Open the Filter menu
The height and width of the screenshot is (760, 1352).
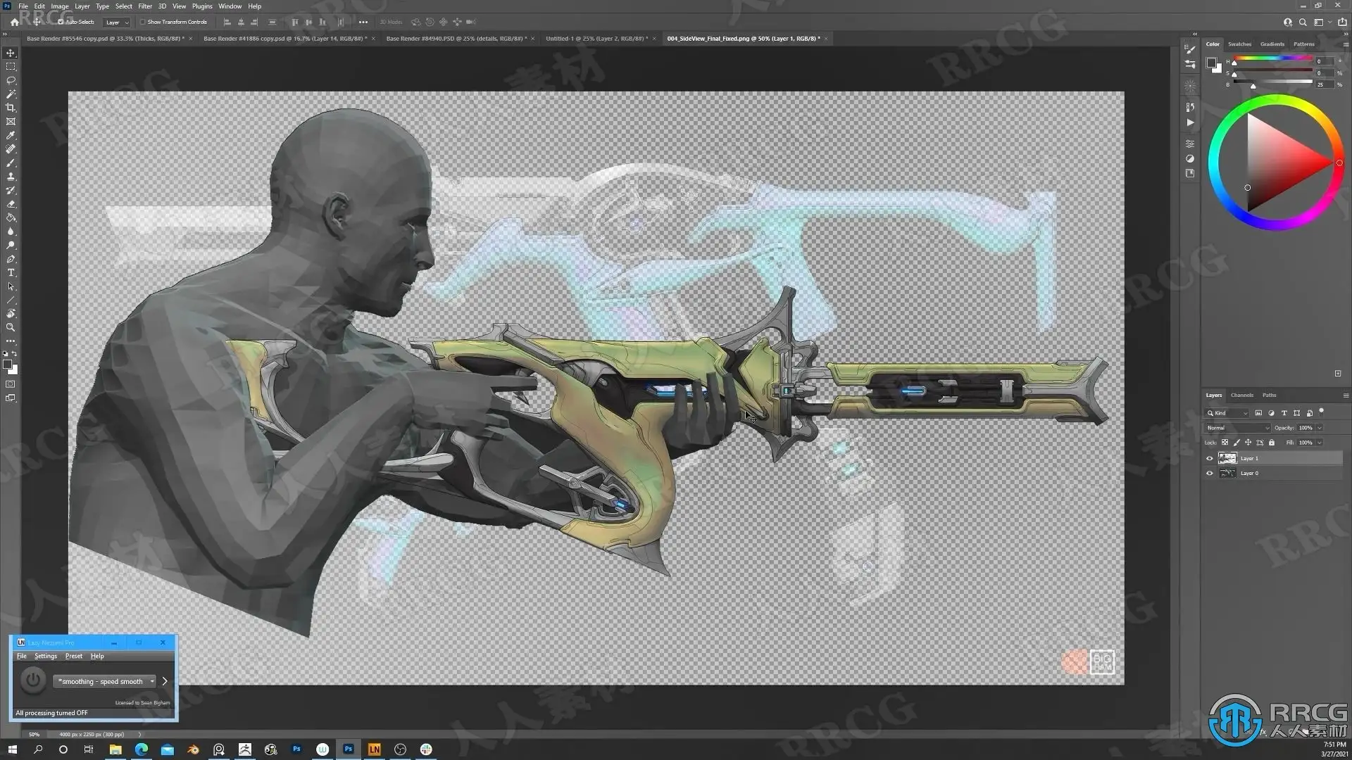144,6
